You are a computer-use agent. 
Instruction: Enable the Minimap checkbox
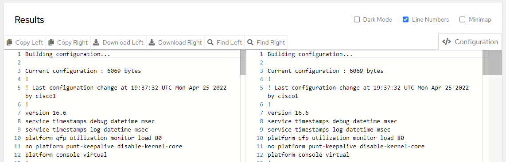point(463,19)
